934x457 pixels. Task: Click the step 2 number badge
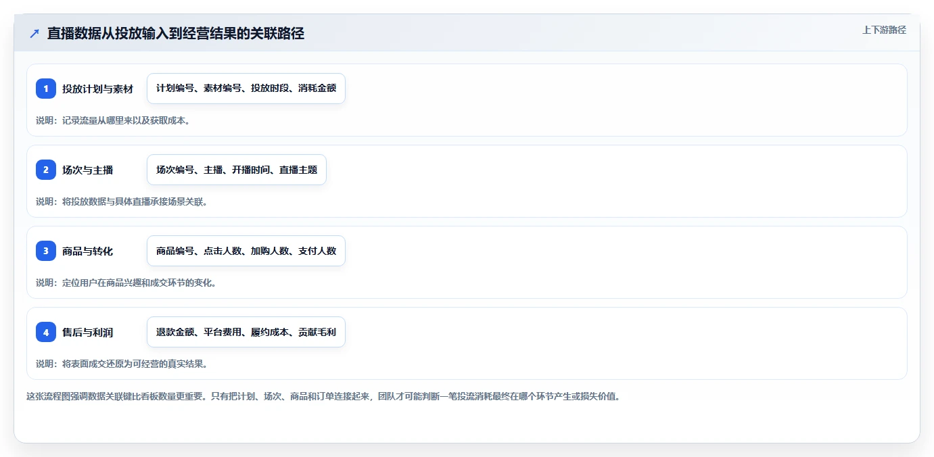tap(46, 170)
